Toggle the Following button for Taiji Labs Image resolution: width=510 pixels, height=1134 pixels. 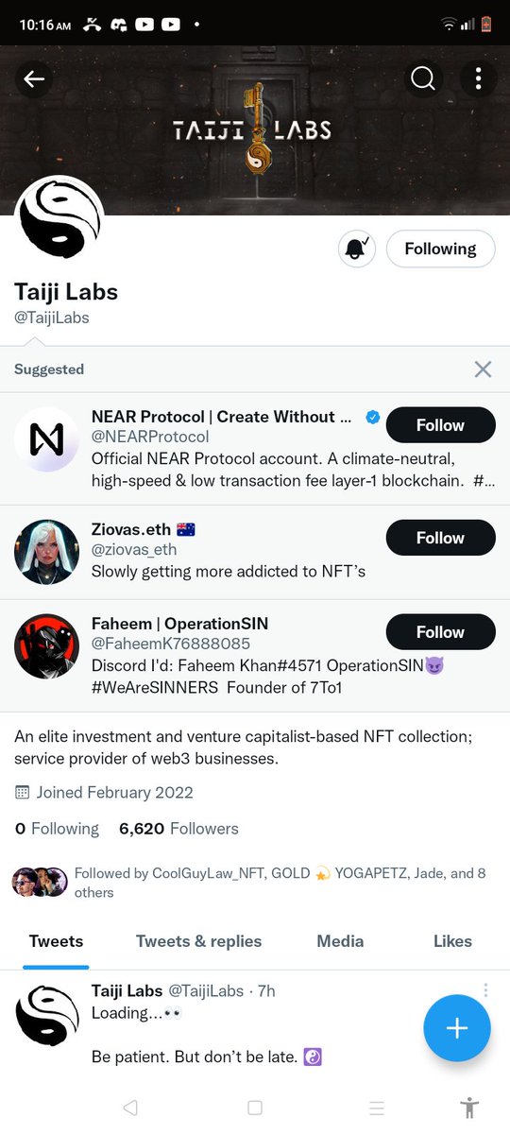(440, 249)
